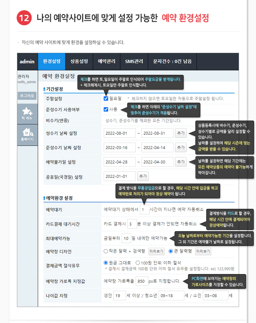Click the 주말설정 row label
This screenshot has width=256, height=323.
pos(54,99)
